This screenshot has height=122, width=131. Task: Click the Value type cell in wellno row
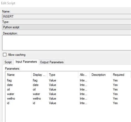(x=53, y=98)
